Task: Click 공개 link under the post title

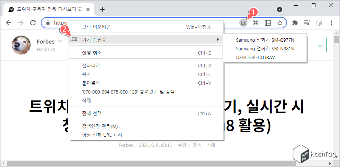Action: 196,145
